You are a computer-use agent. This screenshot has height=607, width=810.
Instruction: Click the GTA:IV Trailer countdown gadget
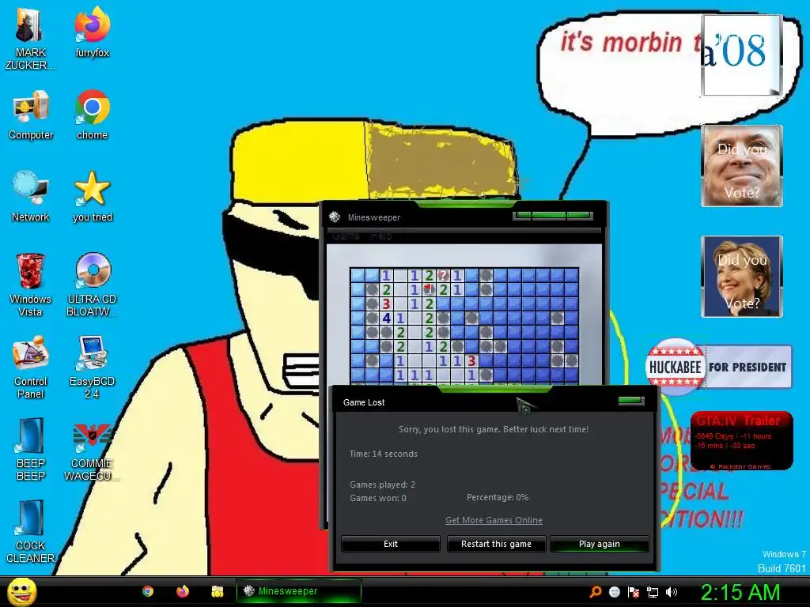(x=741, y=440)
